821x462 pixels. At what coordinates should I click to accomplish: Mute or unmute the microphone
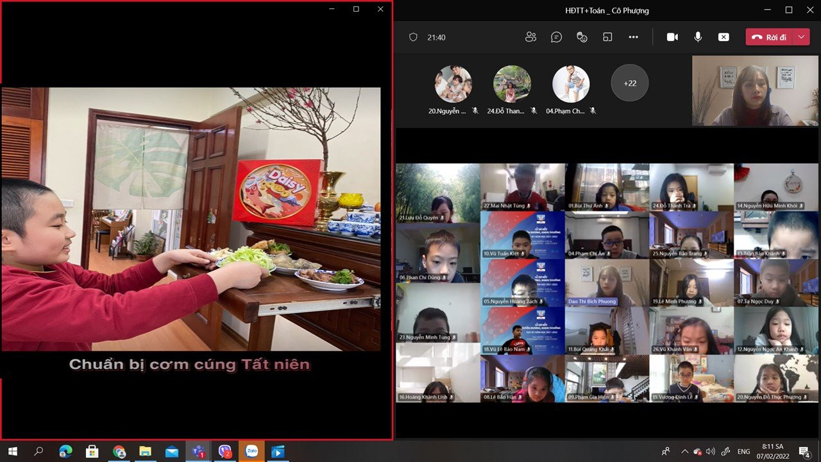(698, 37)
